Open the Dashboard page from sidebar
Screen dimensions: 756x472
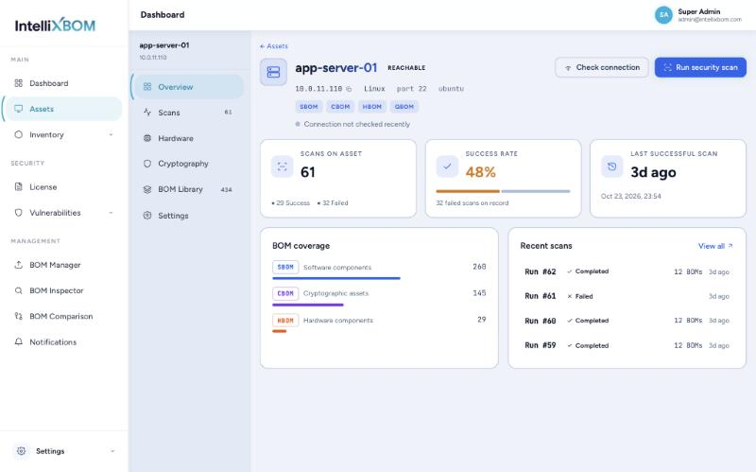tap(62, 83)
